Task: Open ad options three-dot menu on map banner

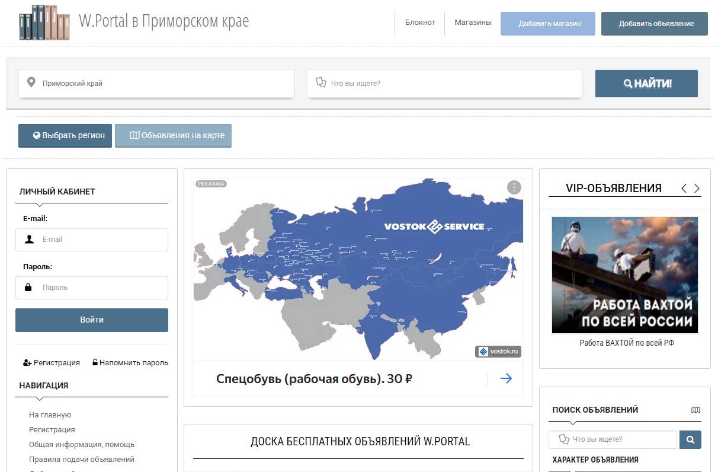Action: tap(514, 187)
